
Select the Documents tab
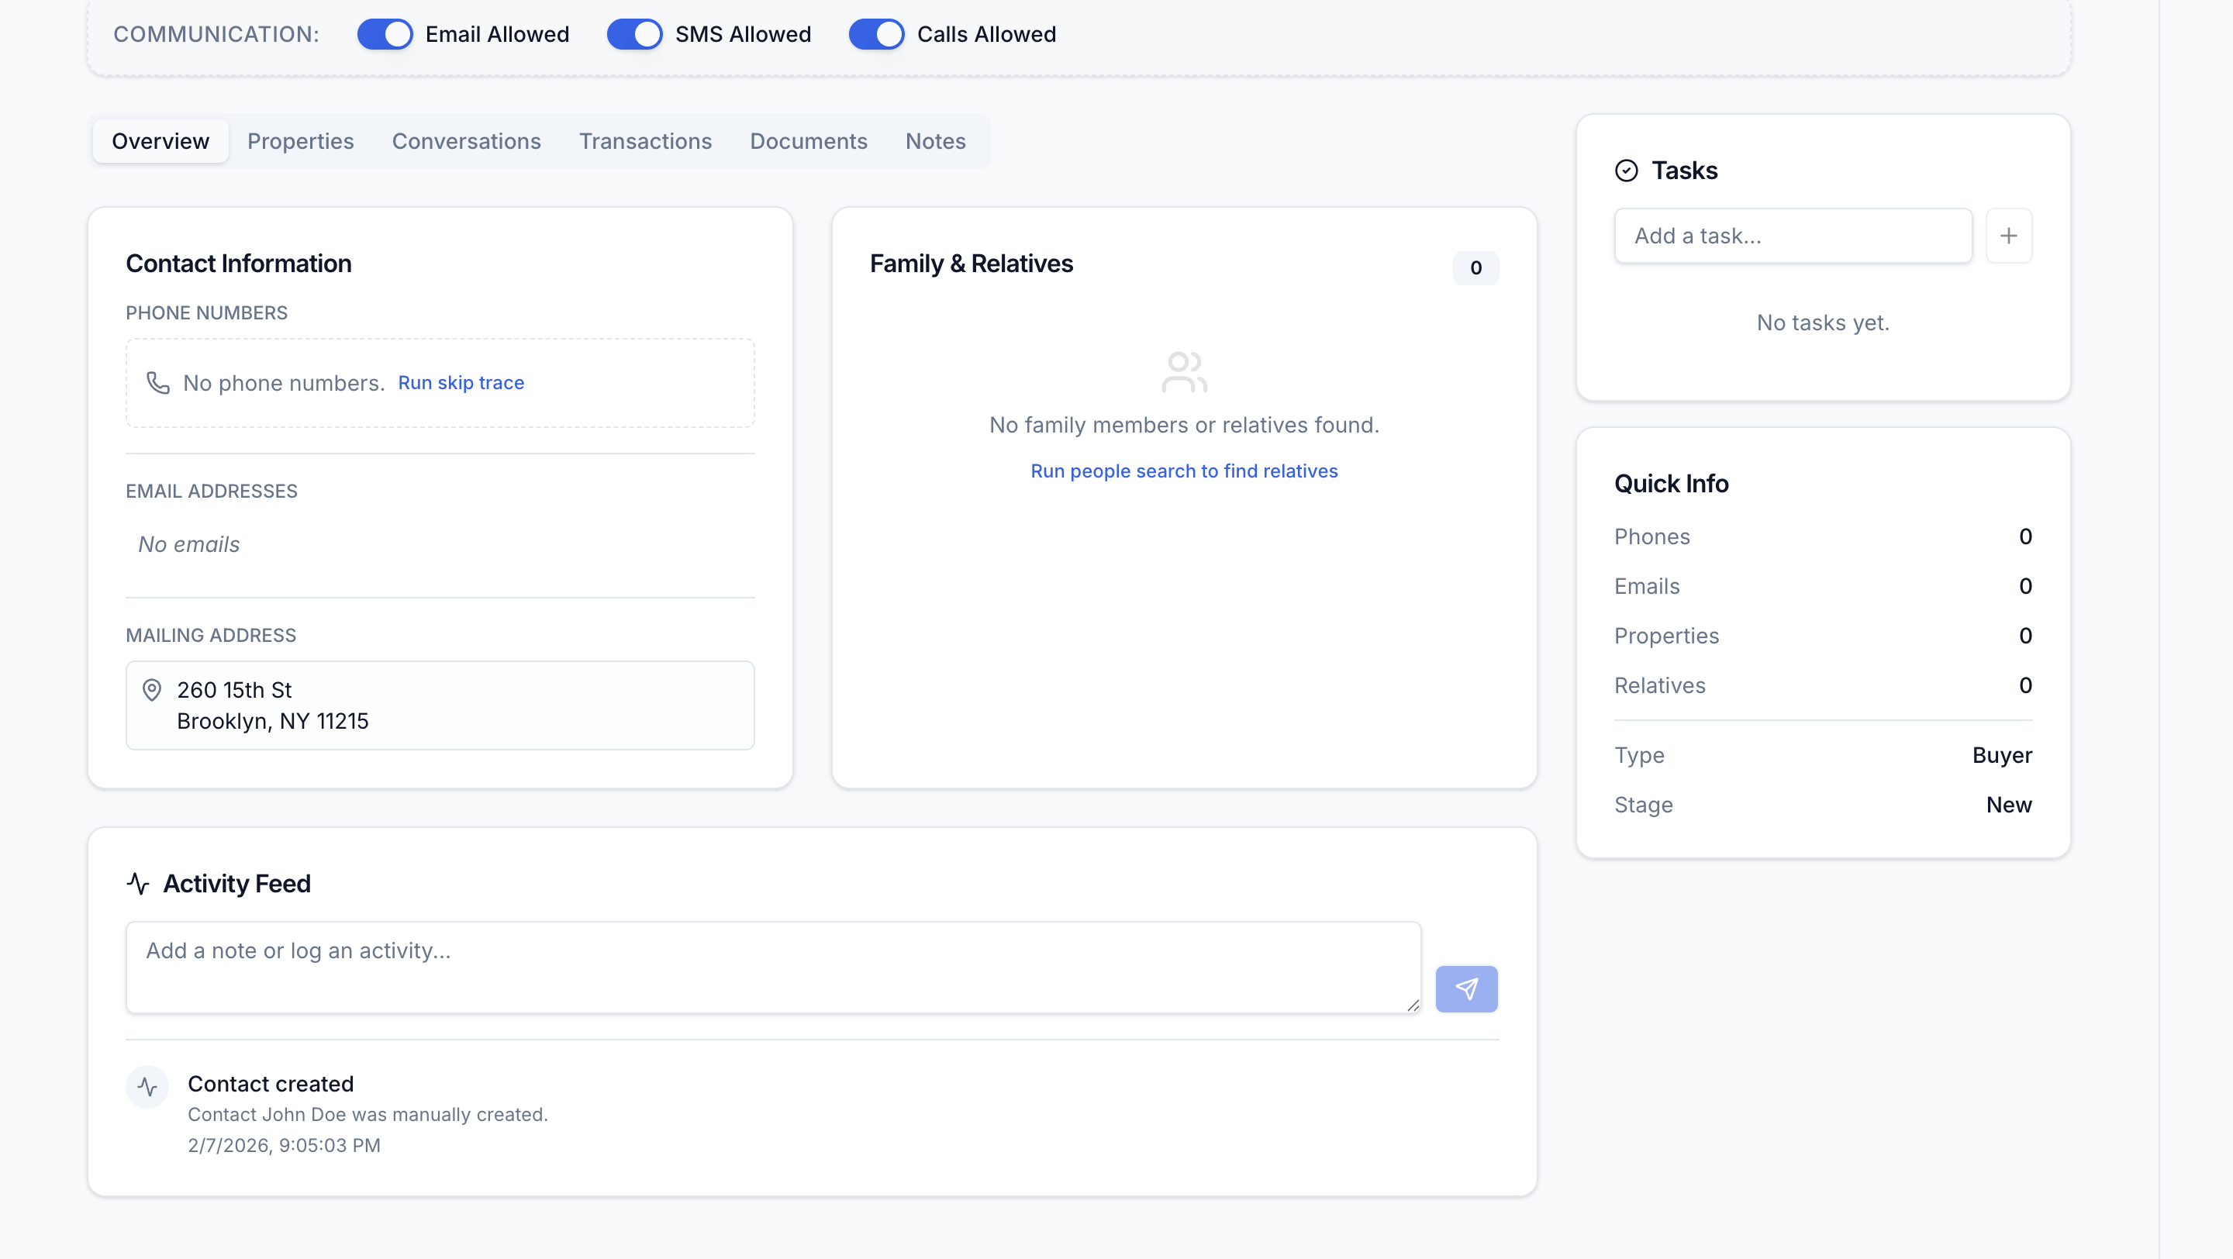tap(808, 140)
